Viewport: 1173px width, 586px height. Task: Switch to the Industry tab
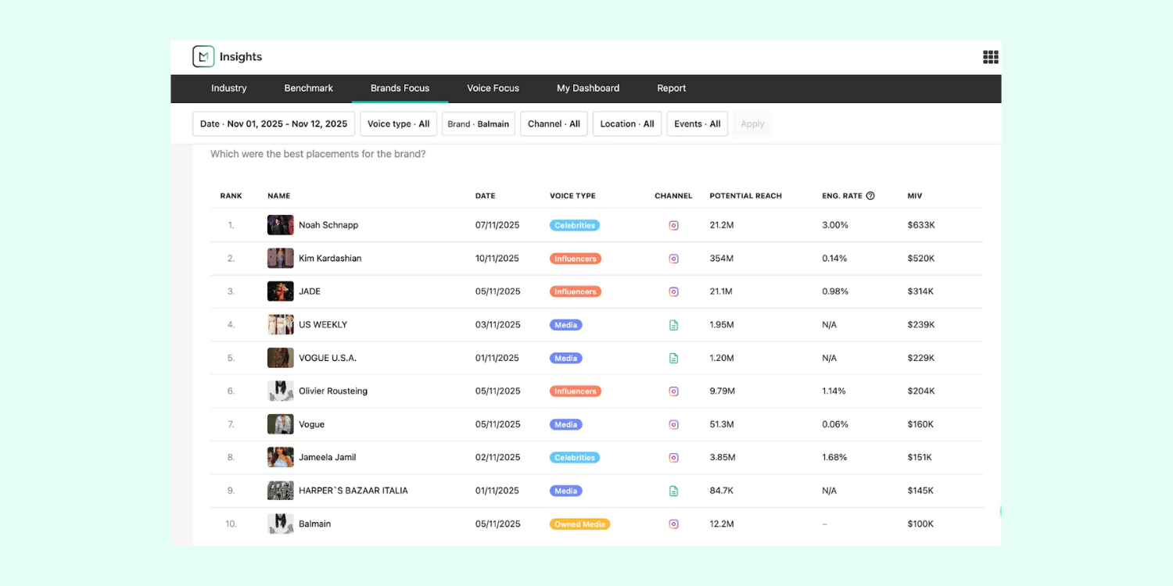(229, 88)
